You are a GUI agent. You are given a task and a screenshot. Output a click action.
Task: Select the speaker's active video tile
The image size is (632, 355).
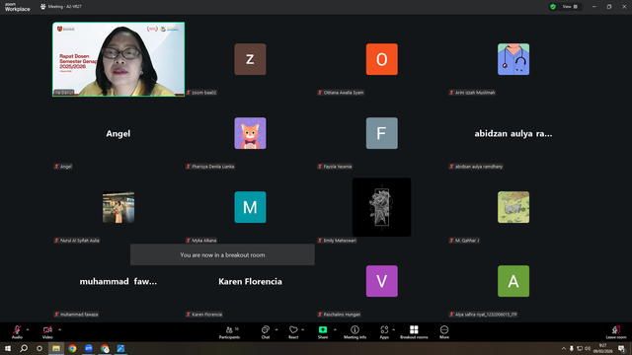[x=118, y=59]
